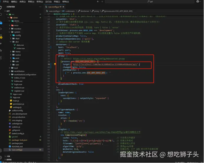Open the 编辑(E) menu
Screen dimensions: 204x163
(14, 1)
